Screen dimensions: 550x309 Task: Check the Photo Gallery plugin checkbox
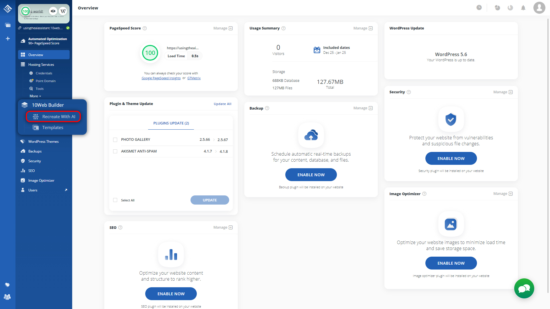click(115, 140)
